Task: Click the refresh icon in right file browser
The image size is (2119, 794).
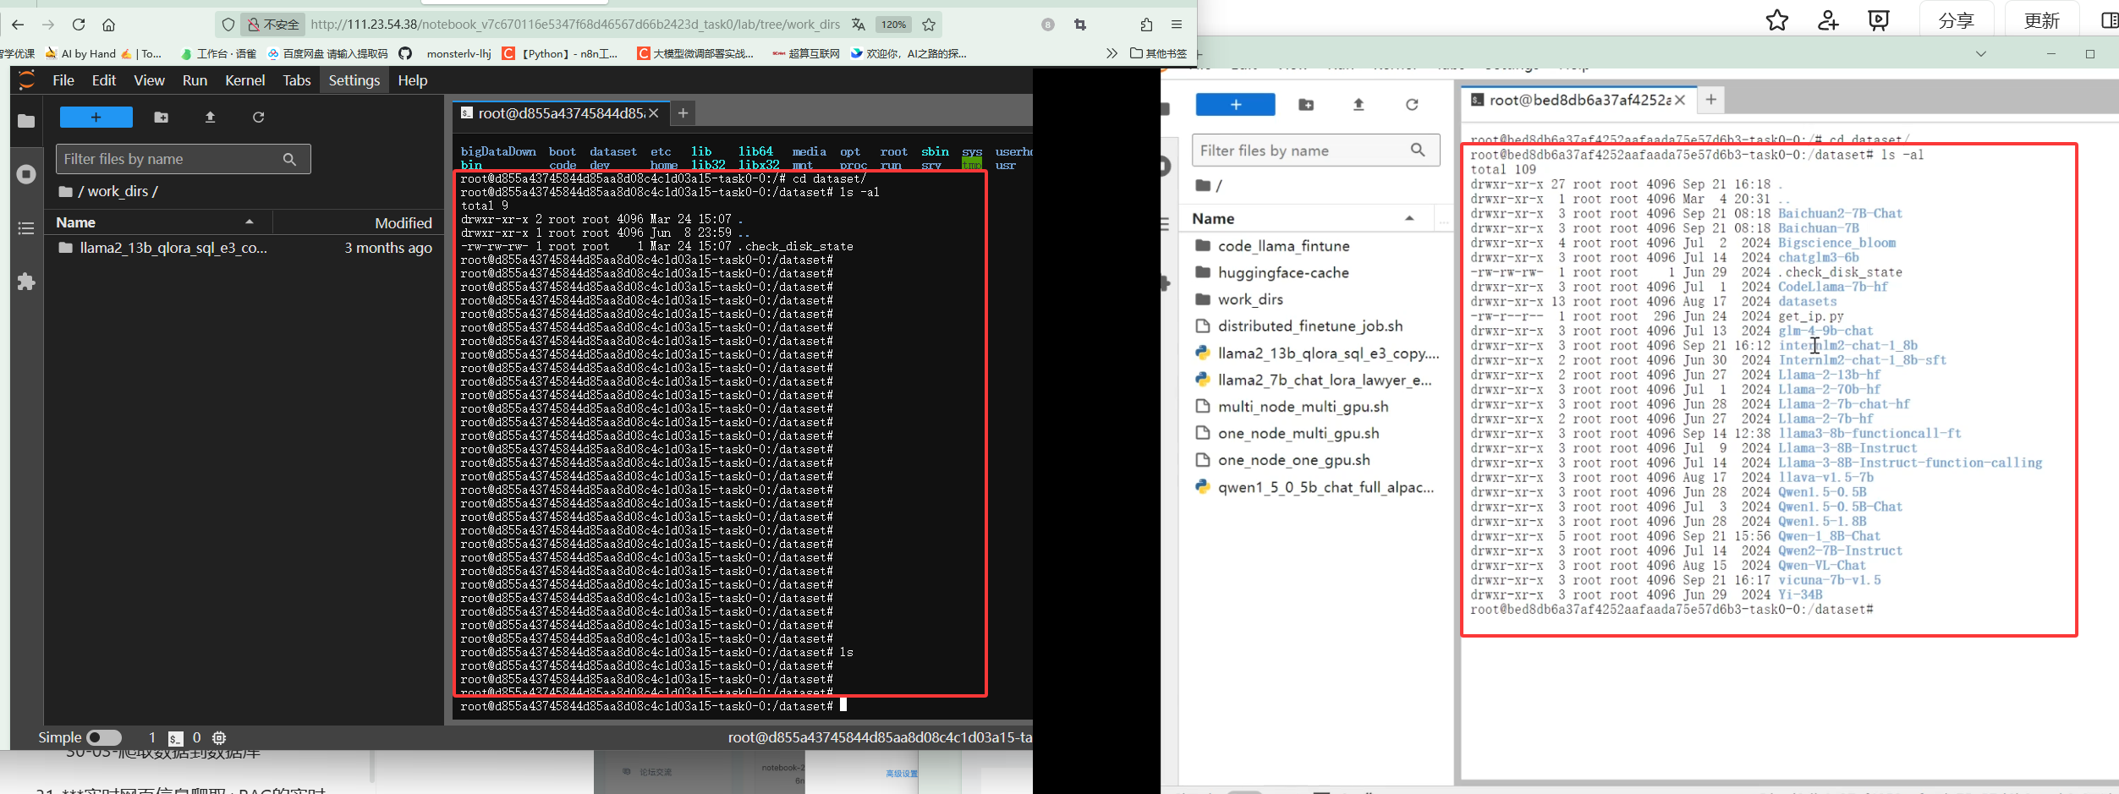Action: click(x=1411, y=105)
